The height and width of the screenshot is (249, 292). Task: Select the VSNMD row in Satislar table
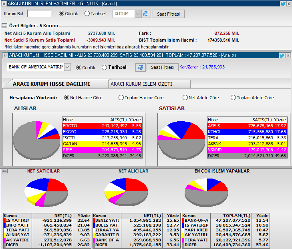pos(247,150)
